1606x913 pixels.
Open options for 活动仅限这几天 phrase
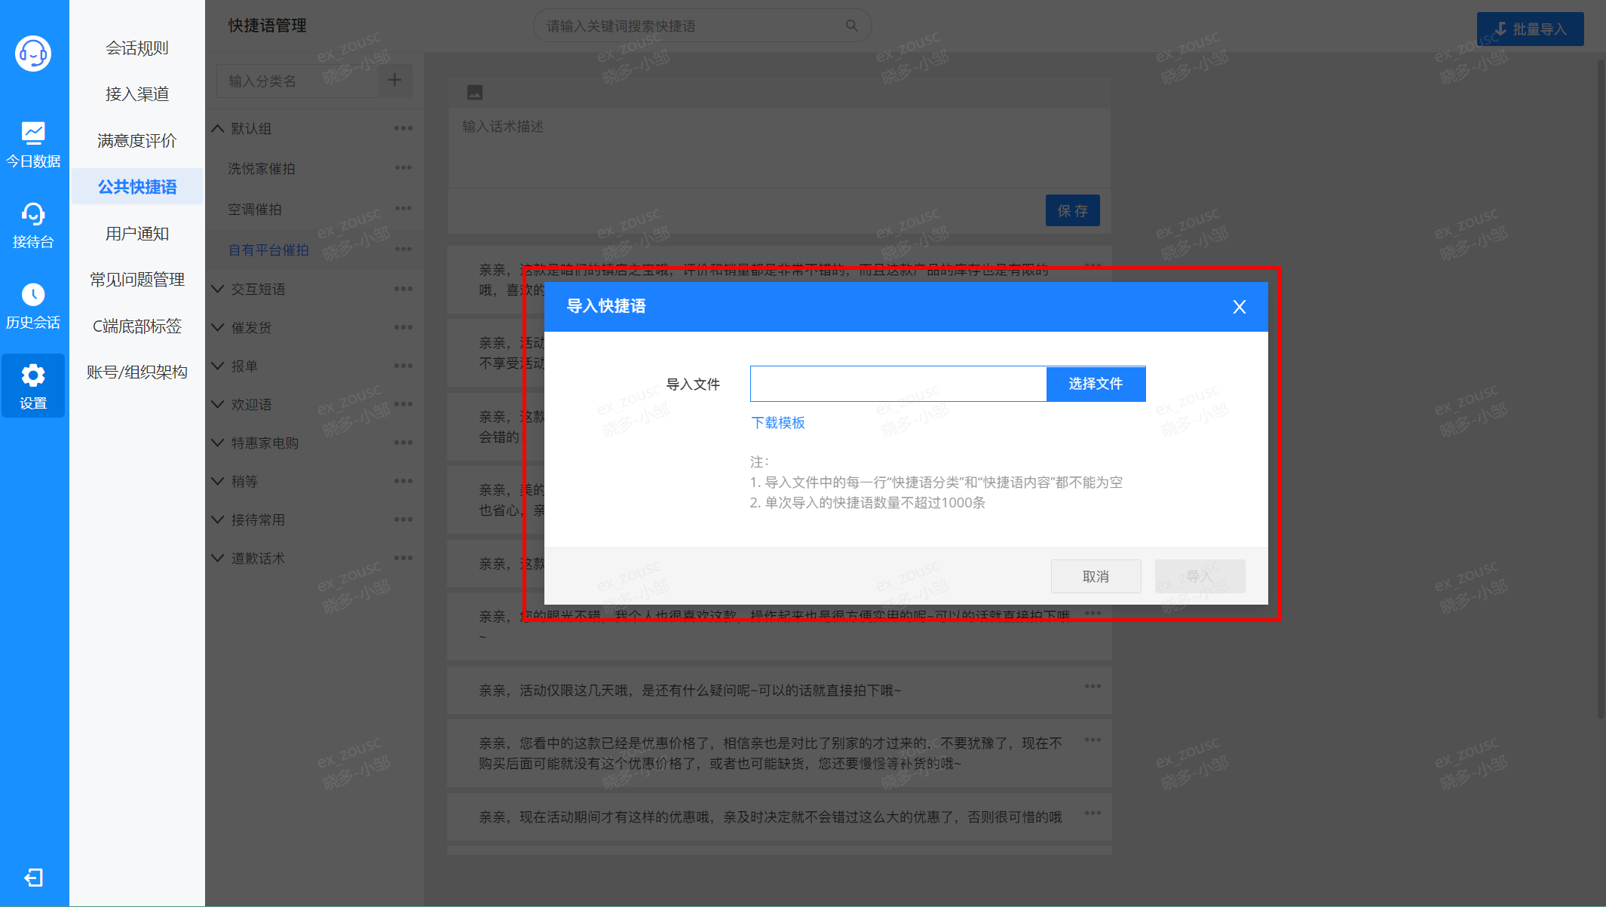coord(1093,686)
